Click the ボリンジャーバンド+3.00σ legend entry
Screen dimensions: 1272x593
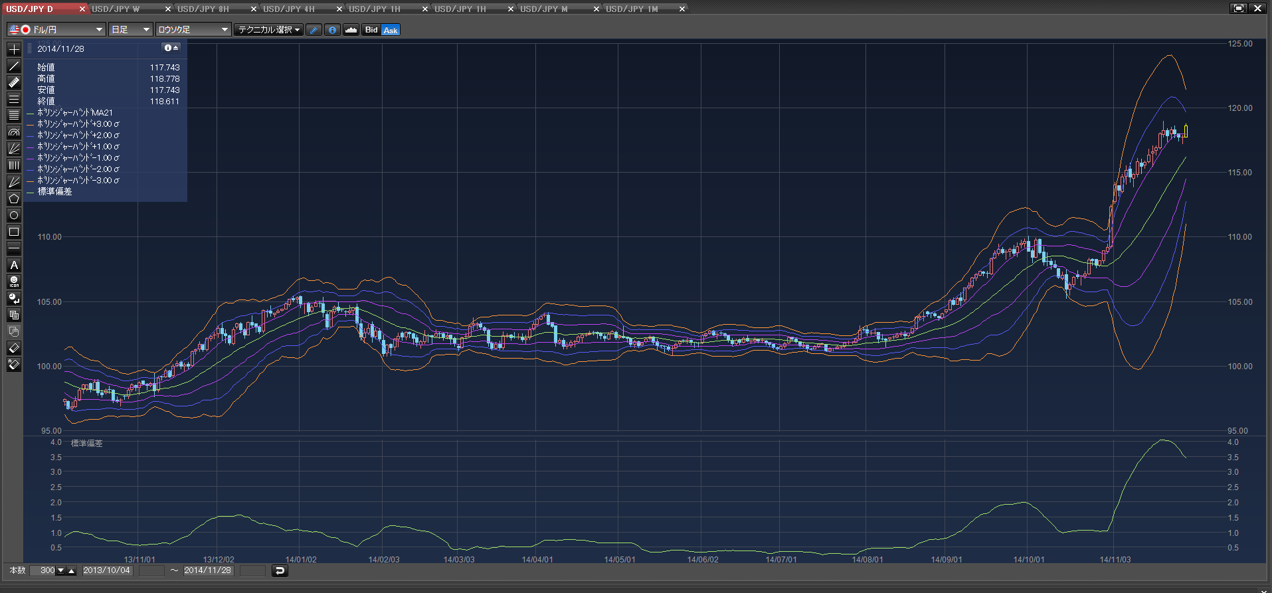coord(78,124)
